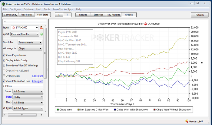212x125 pixels.
Task: Click the sidebar horizontal scrollbar thumb
Action: pos(22,115)
